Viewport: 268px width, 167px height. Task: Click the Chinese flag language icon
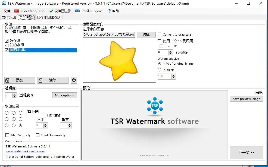coord(17,11)
